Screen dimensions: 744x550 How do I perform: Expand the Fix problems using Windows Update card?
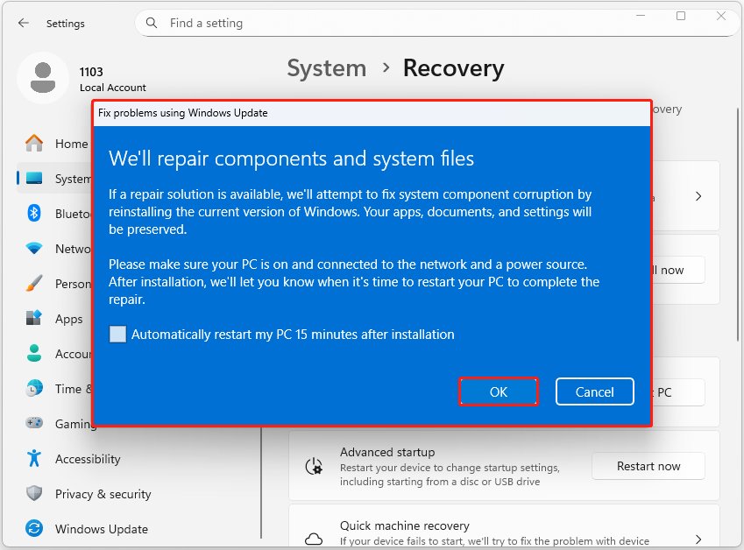coord(697,196)
